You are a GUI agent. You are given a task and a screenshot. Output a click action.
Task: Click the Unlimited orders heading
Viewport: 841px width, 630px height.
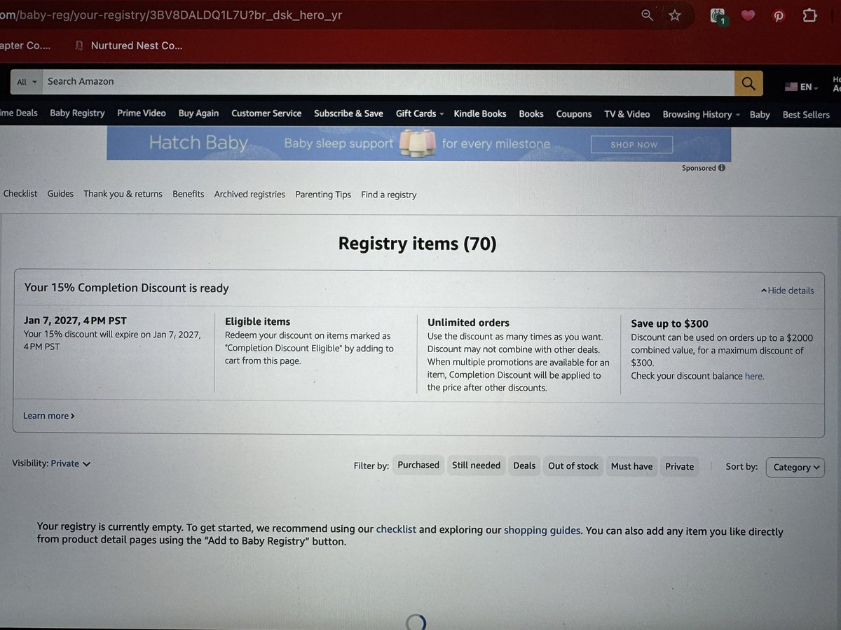pyautogui.click(x=468, y=323)
